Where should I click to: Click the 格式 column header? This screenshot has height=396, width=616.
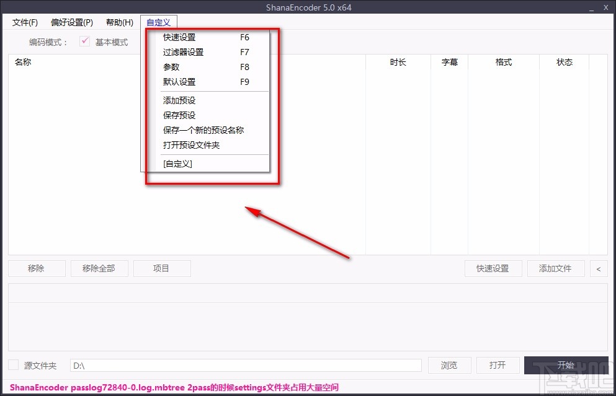504,62
